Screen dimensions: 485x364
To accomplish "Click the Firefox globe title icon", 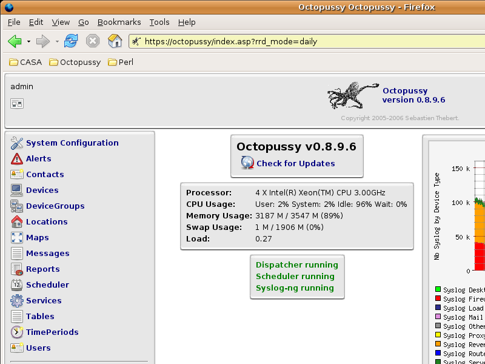I will (x=9, y=7).
